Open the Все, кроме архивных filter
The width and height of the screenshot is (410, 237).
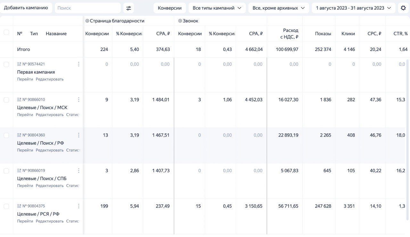pyautogui.click(x=278, y=8)
